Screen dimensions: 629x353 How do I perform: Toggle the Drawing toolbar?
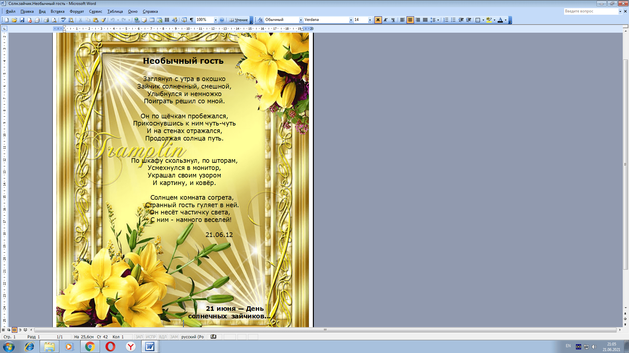[x=175, y=20]
